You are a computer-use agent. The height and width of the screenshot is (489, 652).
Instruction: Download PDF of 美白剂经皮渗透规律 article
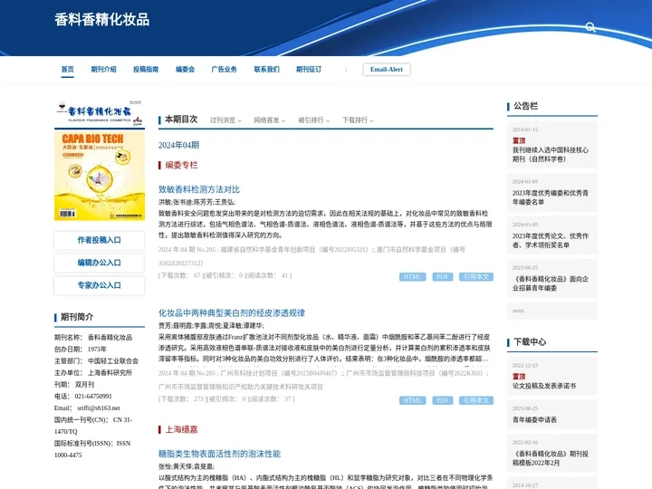443,400
